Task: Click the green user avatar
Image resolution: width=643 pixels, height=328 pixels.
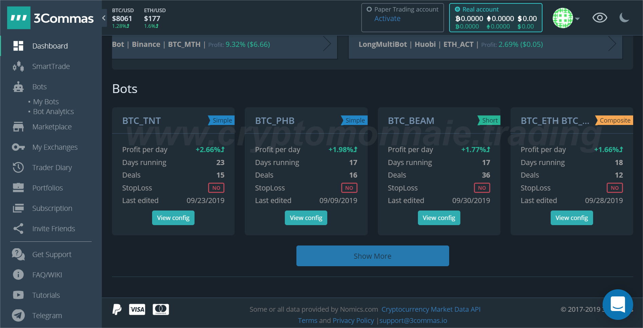Action: (x=563, y=18)
